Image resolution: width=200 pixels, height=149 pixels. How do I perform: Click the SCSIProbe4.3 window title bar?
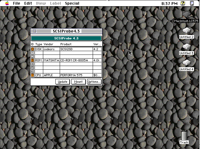pyautogui.click(x=66, y=31)
